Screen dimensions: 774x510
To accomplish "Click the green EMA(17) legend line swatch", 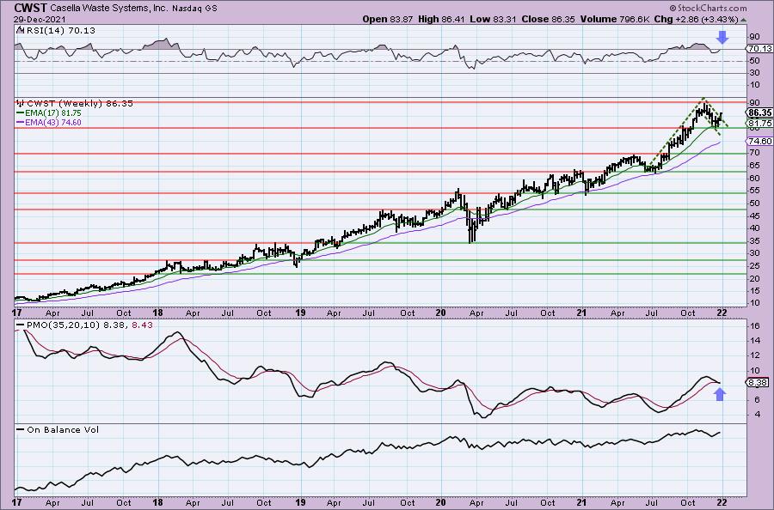I will coord(20,112).
